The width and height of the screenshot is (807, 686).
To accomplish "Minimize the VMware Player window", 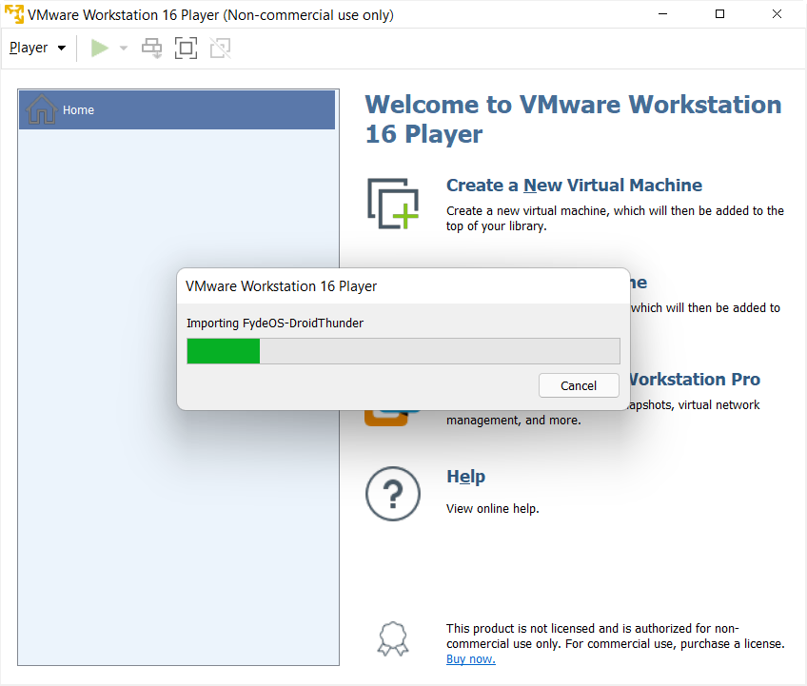I will 663,14.
